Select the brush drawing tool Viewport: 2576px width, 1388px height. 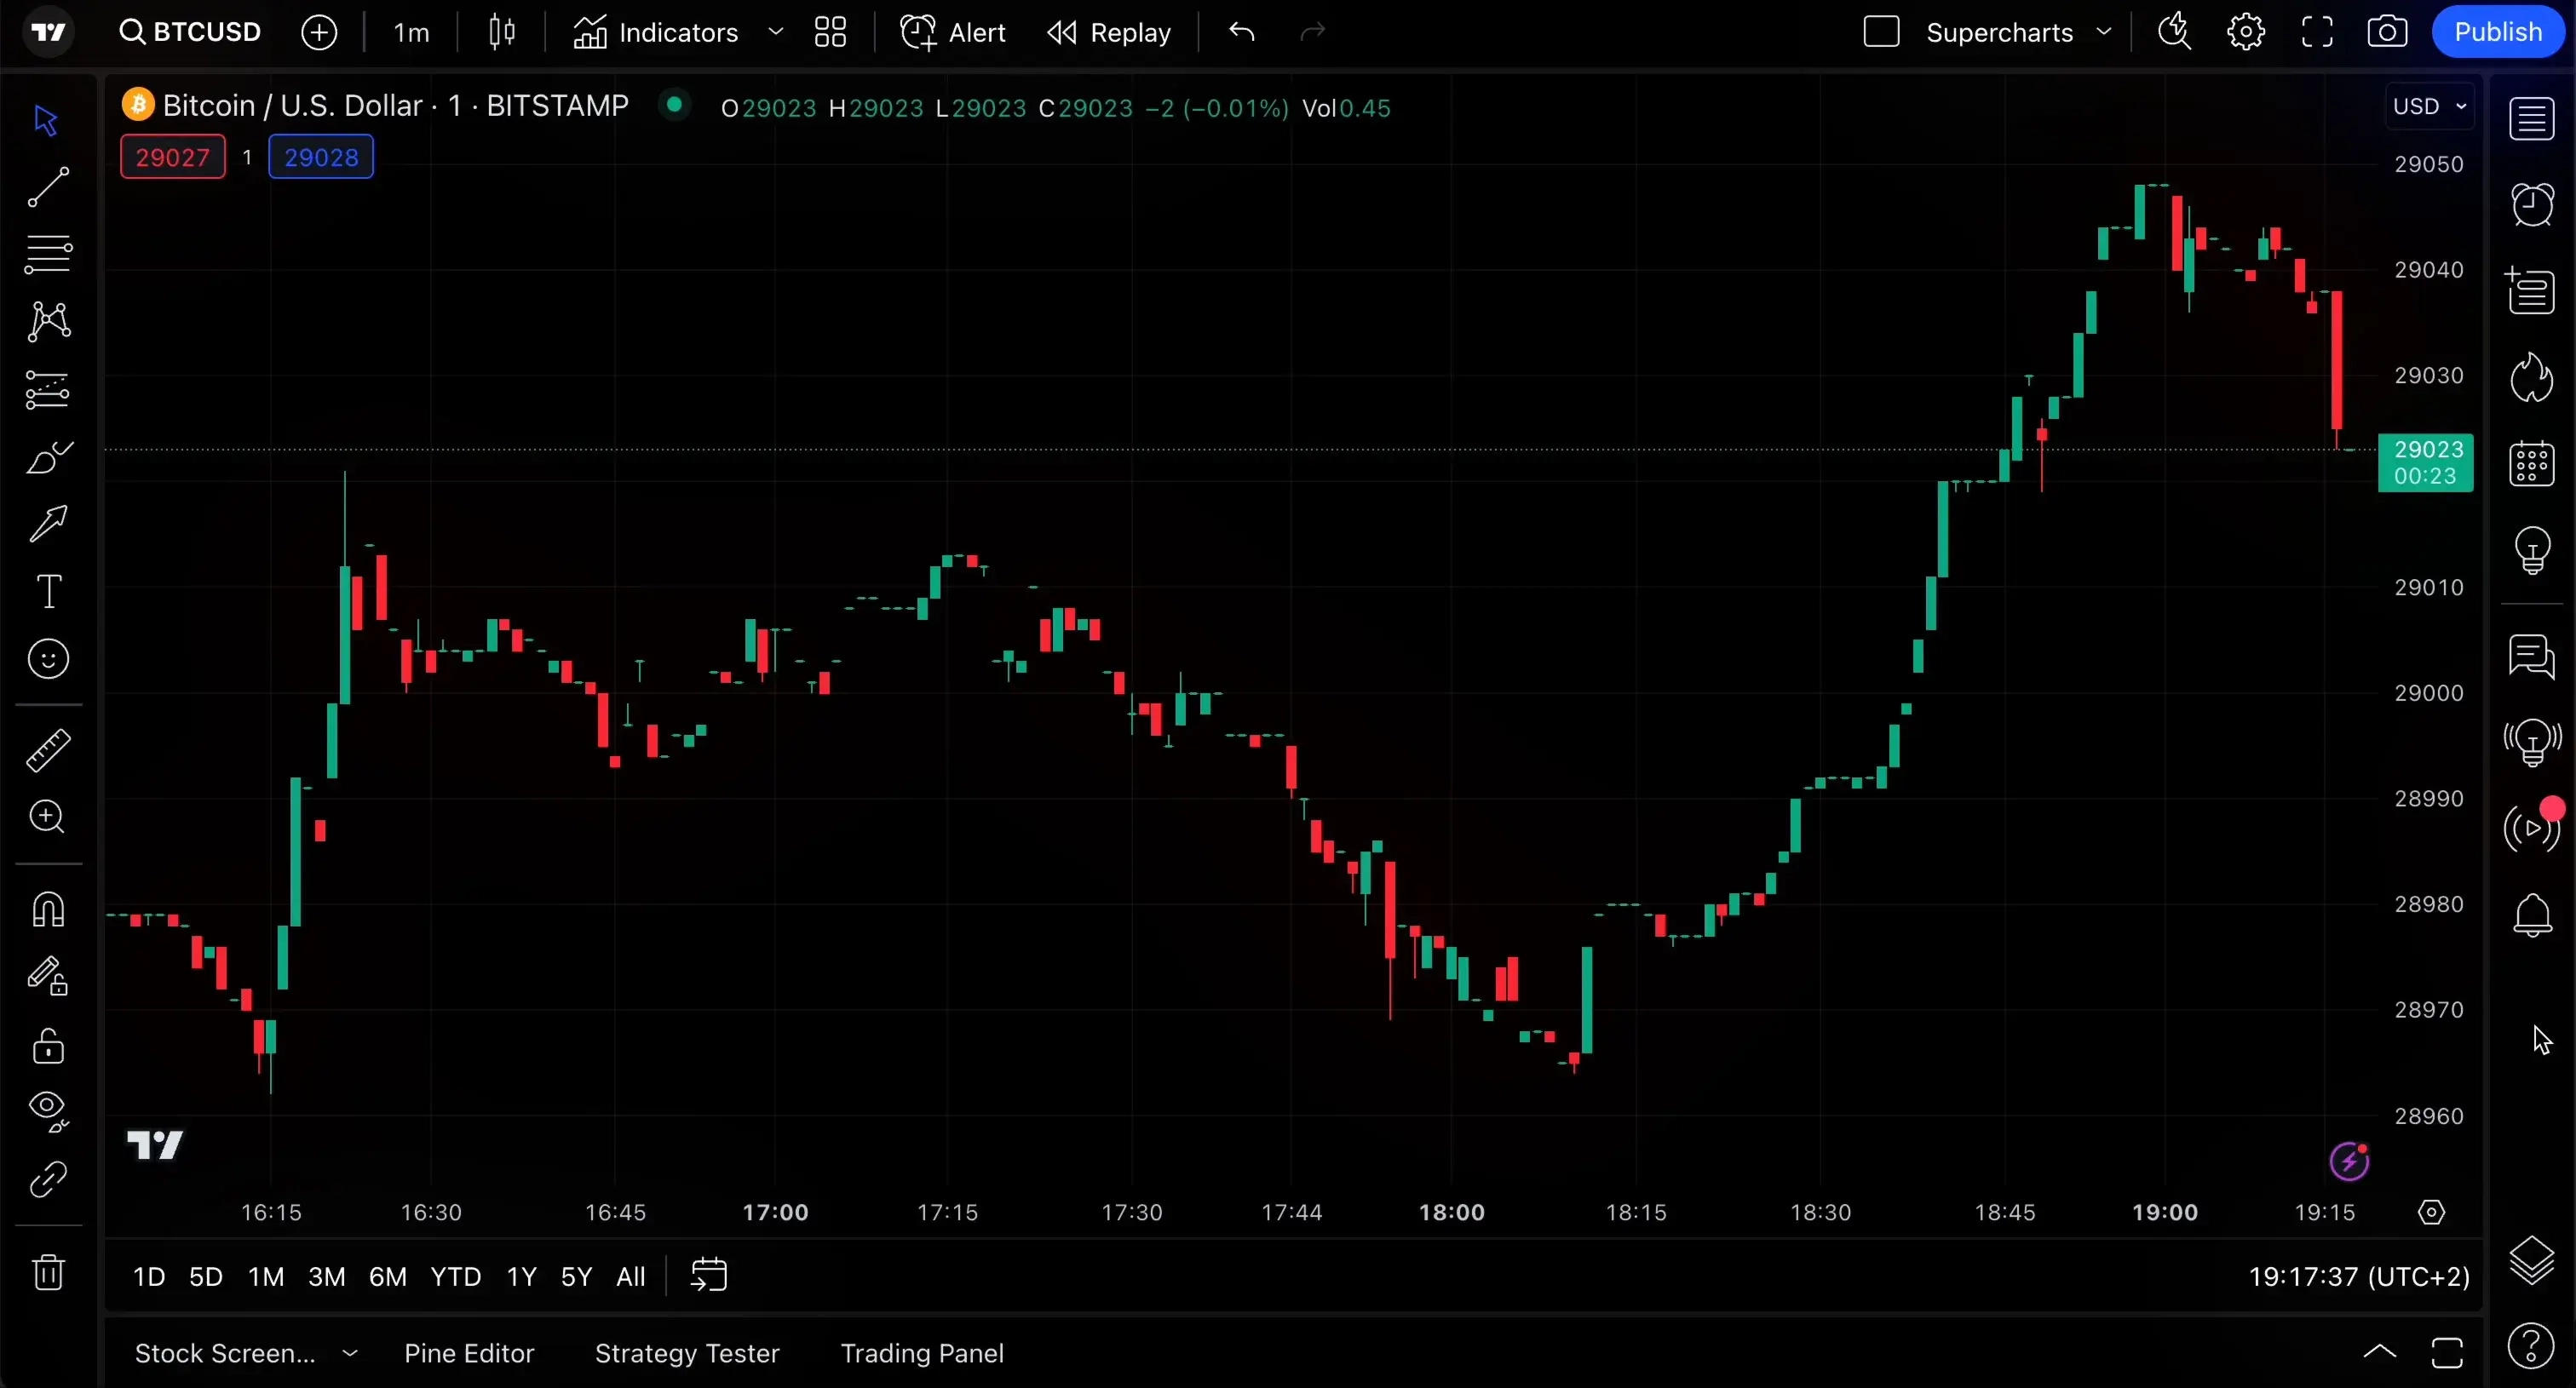pos(47,457)
